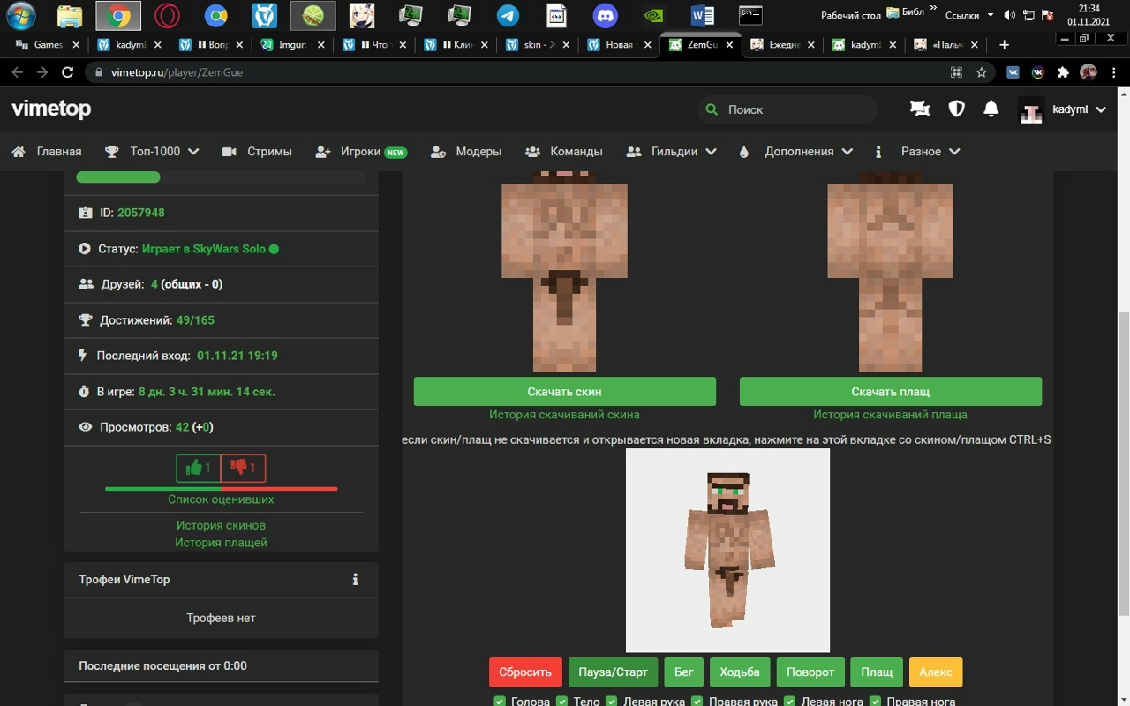
Task: Click the shield icon in header
Action: coord(956,109)
